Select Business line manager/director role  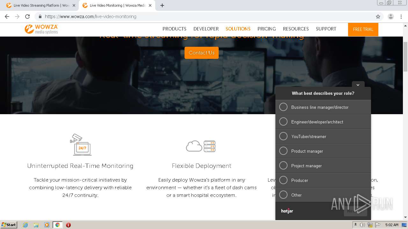323,107
